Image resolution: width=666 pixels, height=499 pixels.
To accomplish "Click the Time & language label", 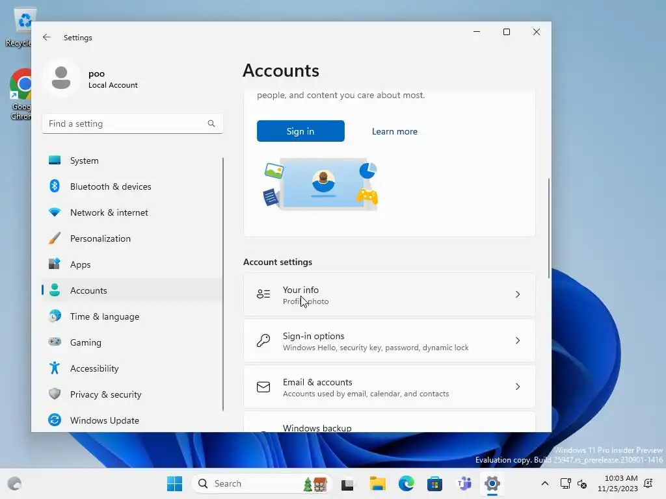I will coord(105,316).
